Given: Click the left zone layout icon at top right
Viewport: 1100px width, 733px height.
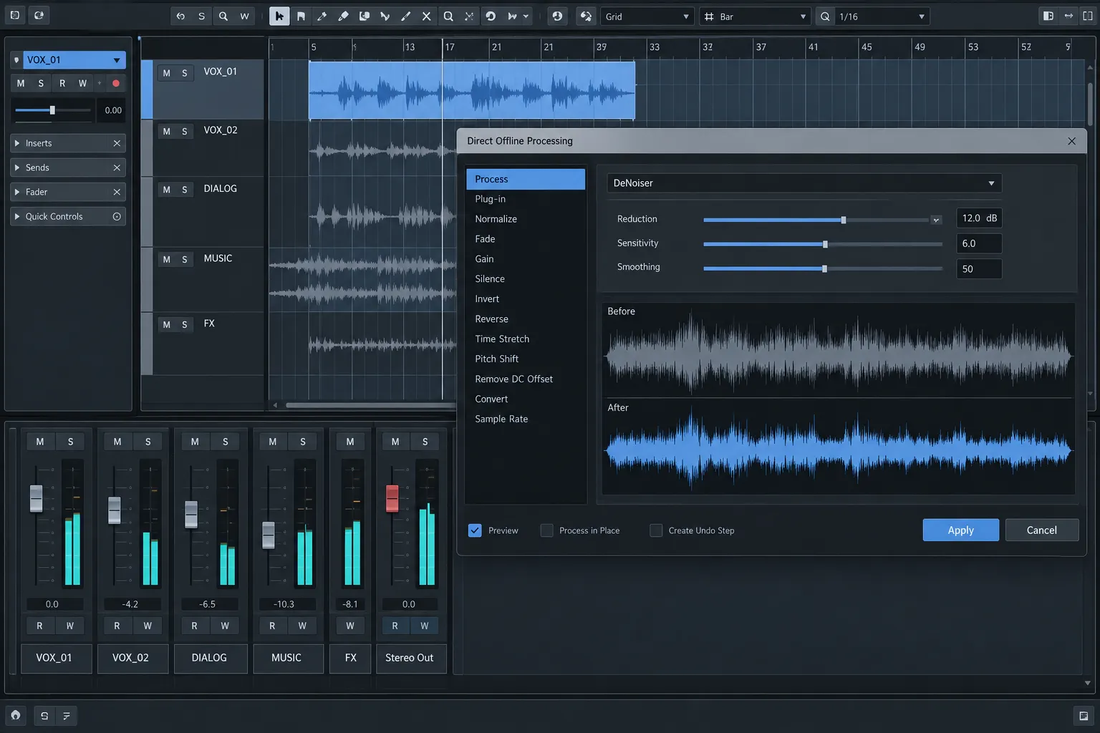Looking at the screenshot, I should click(x=1048, y=16).
